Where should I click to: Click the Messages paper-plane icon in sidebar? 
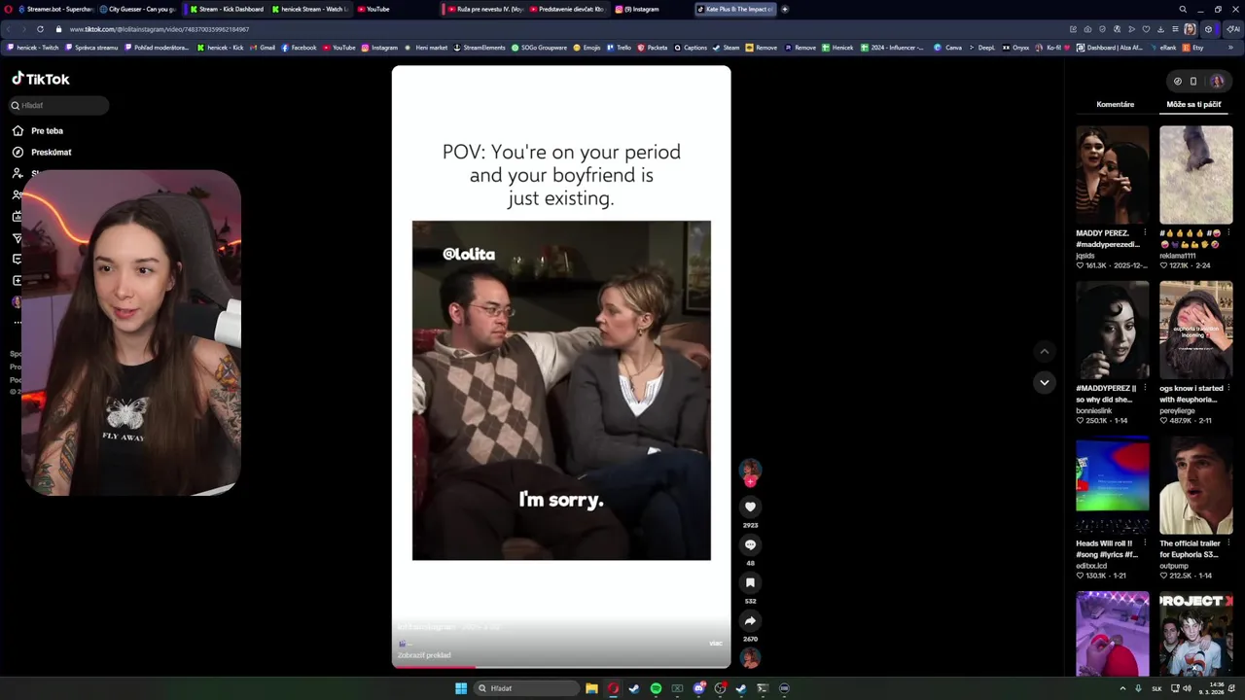click(16, 238)
